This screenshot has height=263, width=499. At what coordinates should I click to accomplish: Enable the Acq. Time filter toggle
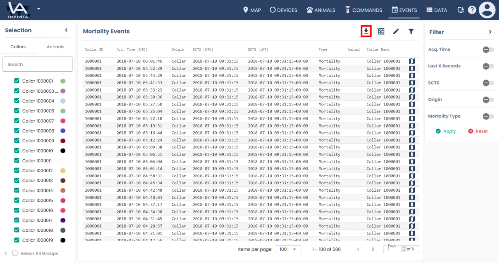click(x=488, y=49)
